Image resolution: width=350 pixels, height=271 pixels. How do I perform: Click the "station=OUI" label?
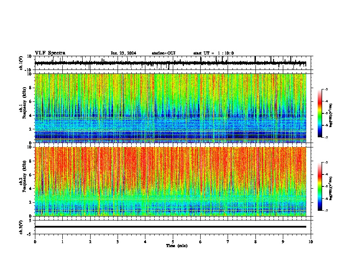(164, 53)
